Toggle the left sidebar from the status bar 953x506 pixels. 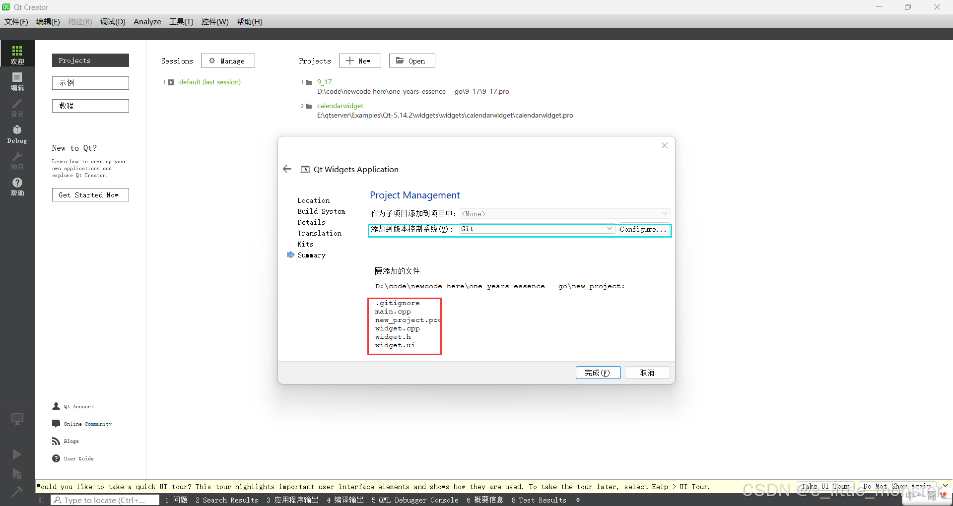click(x=42, y=500)
